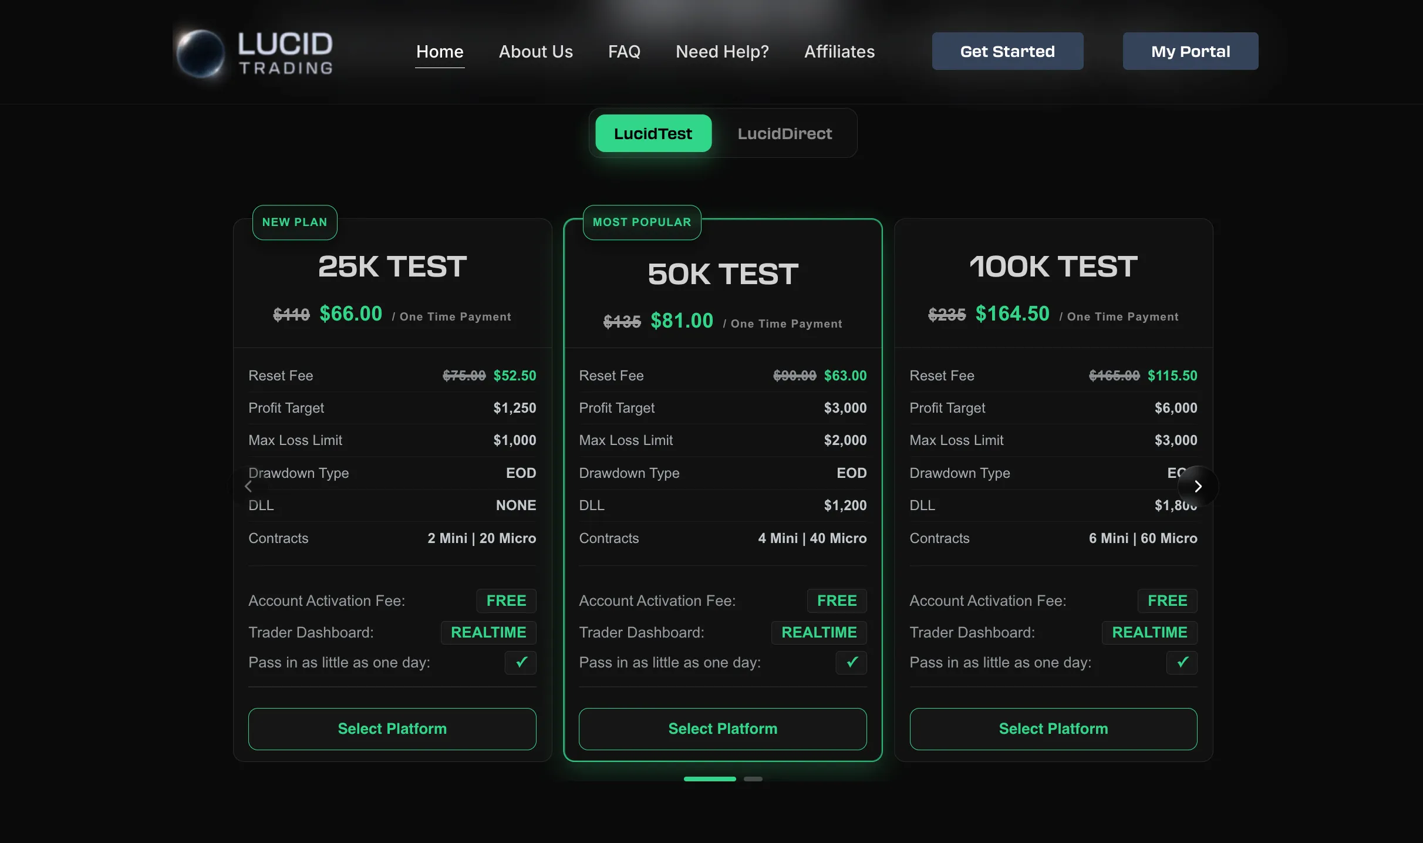The image size is (1423, 843).
Task: Click the 50K Test one-day checkmark
Action: click(x=851, y=662)
